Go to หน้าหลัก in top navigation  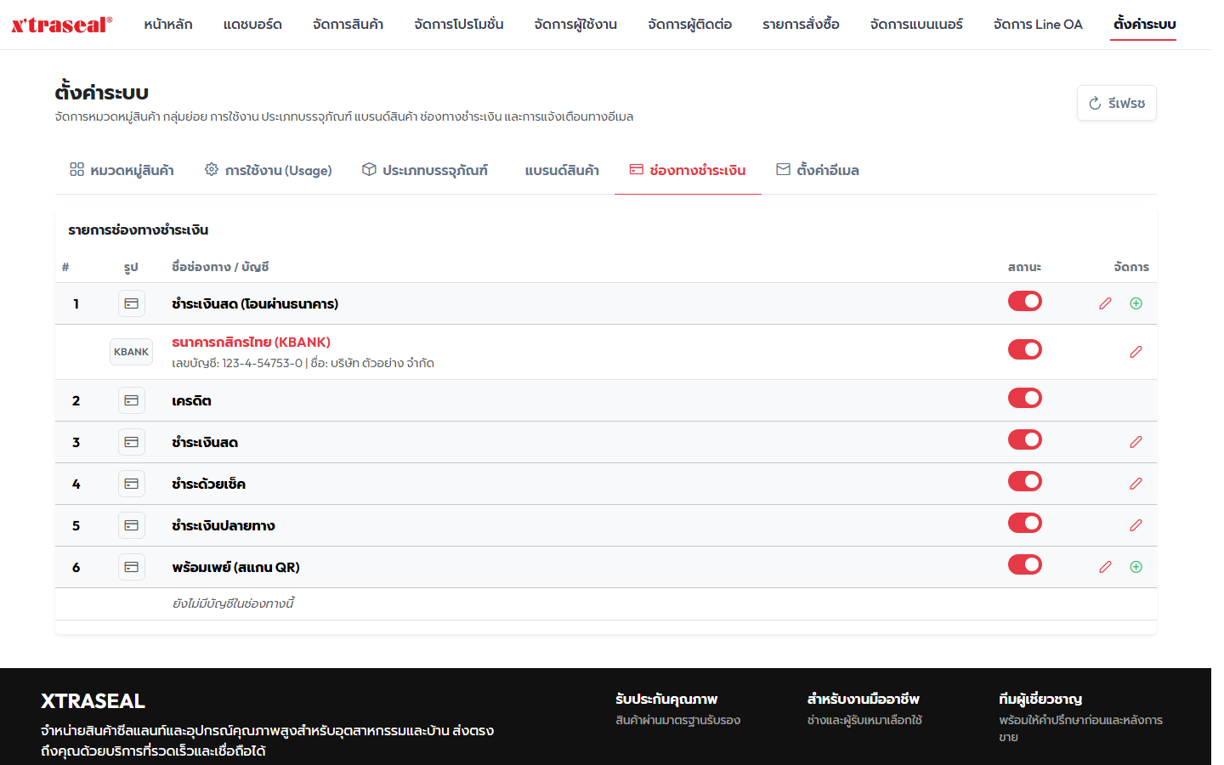(168, 24)
